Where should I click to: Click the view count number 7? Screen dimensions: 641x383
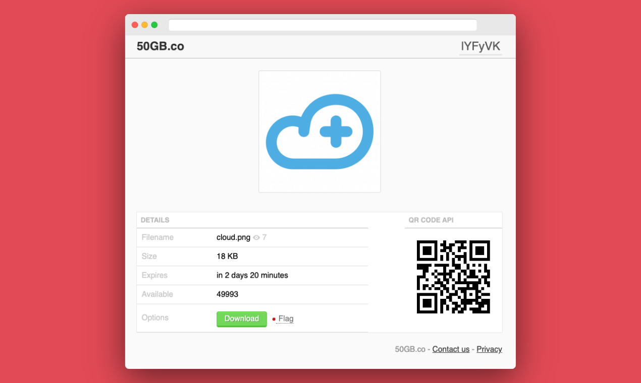point(264,237)
